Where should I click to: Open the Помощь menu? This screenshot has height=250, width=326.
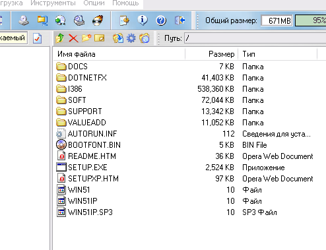(x=125, y=3)
